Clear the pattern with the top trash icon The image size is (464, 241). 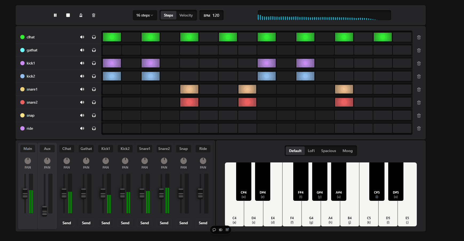[94, 15]
